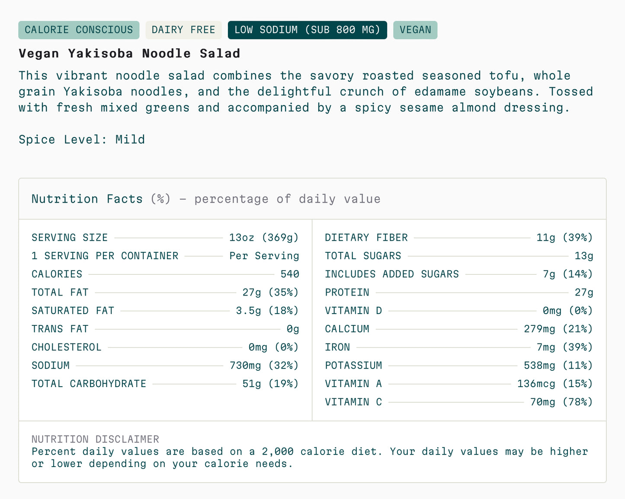
Task: Click the 7g (14%) value
Action: coord(568,274)
